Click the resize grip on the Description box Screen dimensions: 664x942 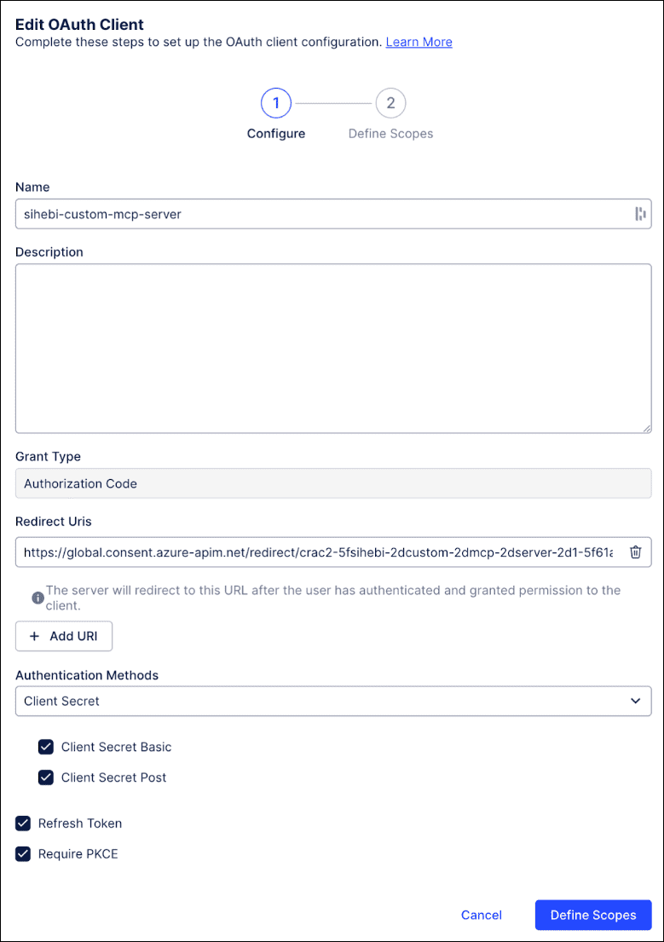coord(646,429)
